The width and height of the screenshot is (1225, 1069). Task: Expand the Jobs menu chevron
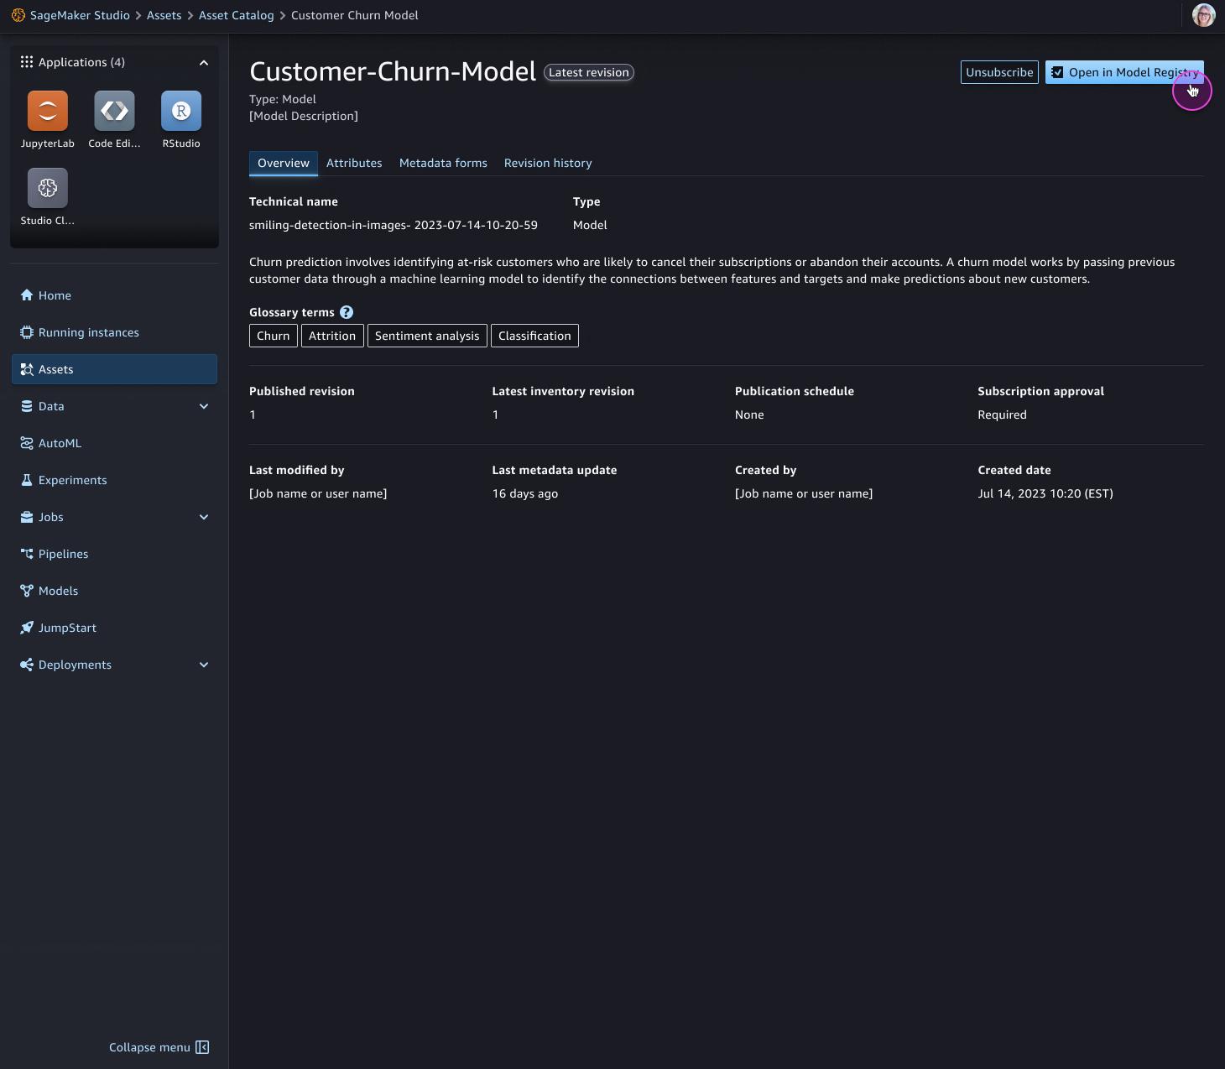point(203,517)
